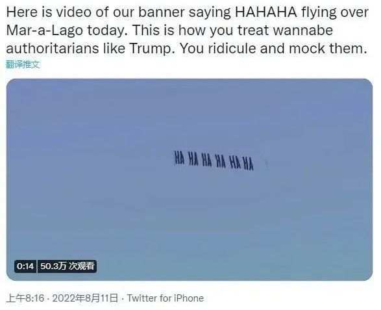Click the 翻译推文 translate tweet link
The height and width of the screenshot is (310, 381).
[23, 64]
